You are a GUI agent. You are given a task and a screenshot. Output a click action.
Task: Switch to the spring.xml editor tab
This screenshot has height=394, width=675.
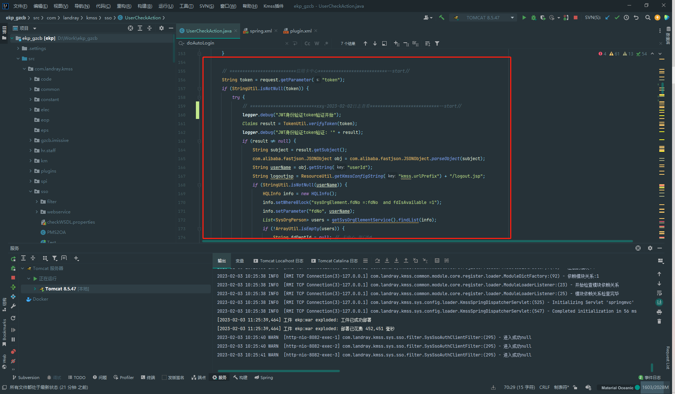261,31
